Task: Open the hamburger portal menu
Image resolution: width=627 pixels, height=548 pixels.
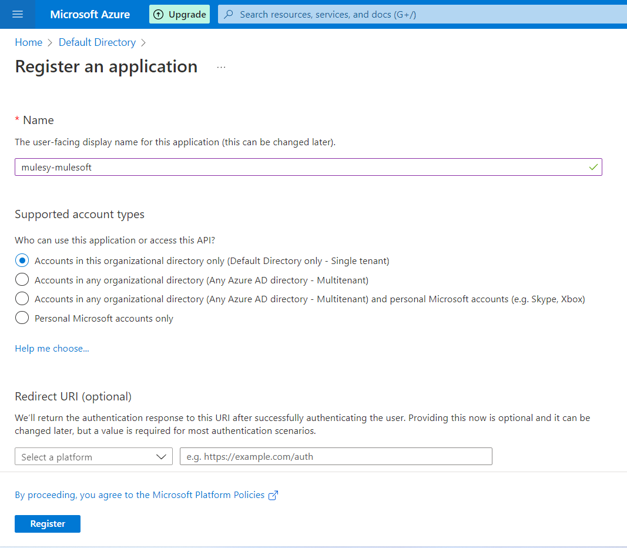Action: click(x=17, y=14)
